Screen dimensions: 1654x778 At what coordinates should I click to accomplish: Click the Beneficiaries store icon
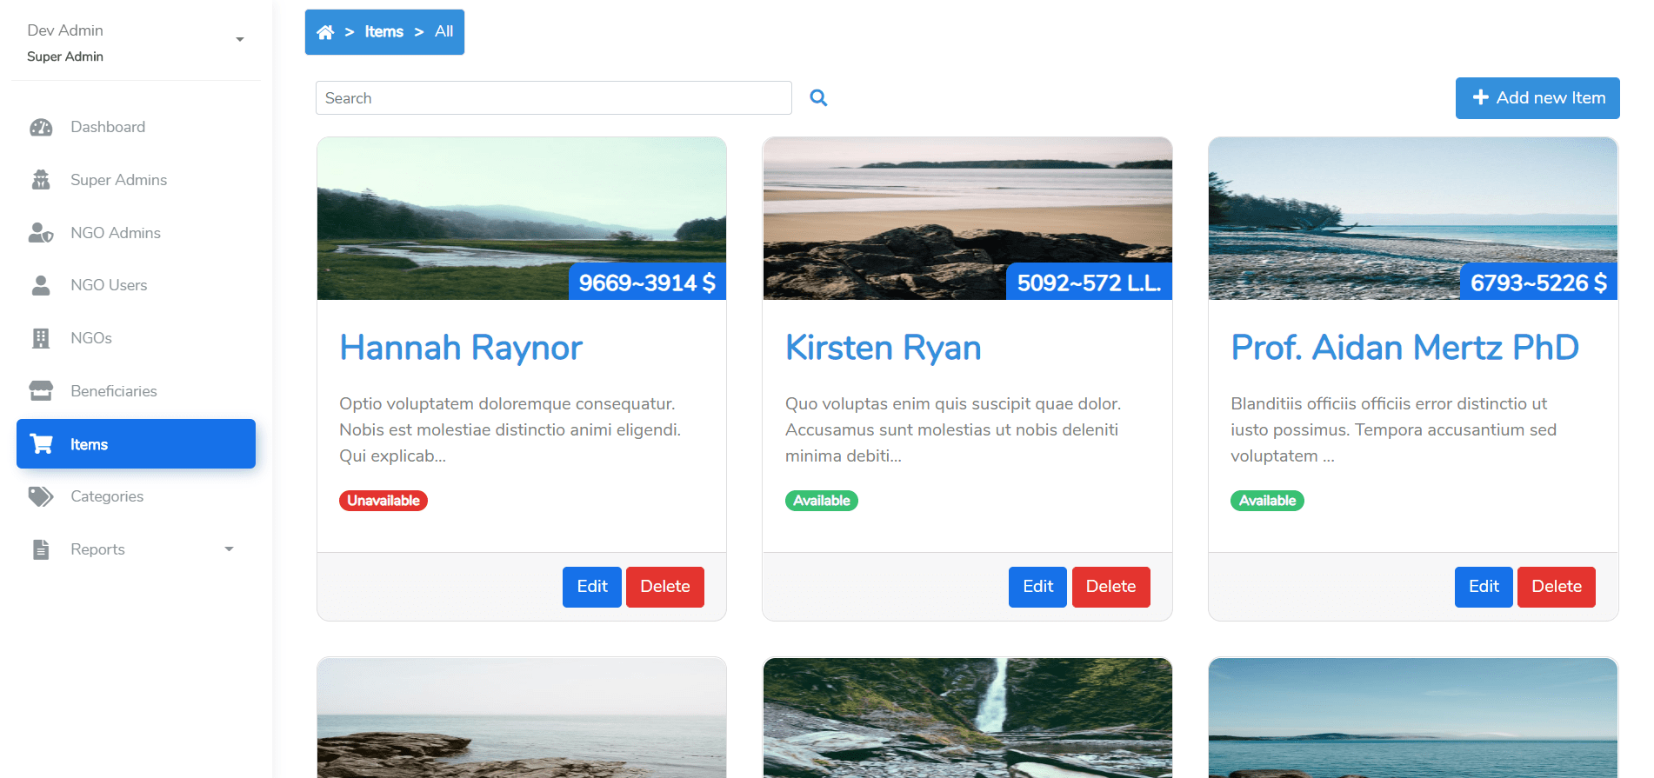click(41, 391)
